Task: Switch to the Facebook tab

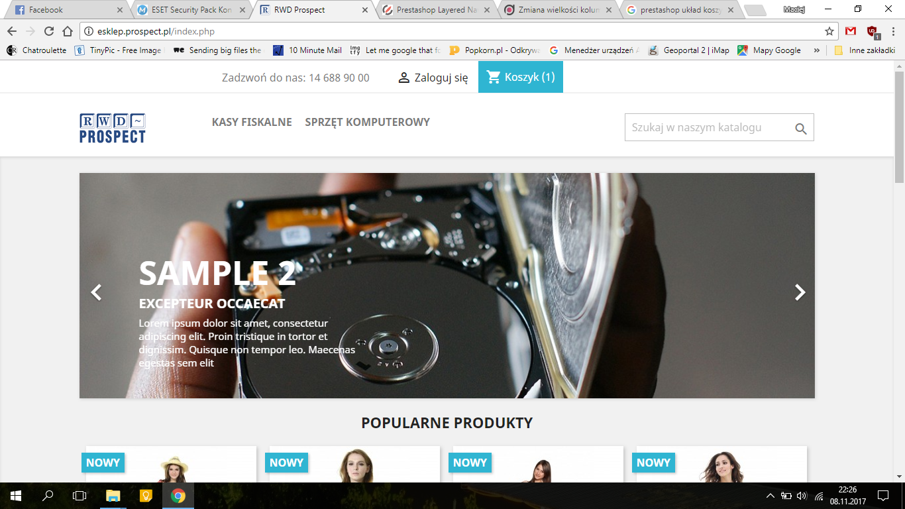Action: (x=65, y=10)
